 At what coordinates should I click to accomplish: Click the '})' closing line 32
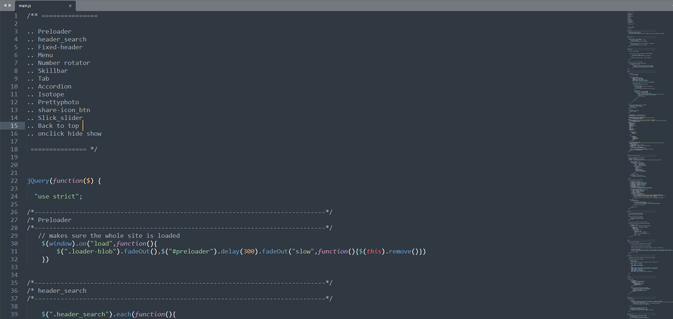click(x=45, y=259)
